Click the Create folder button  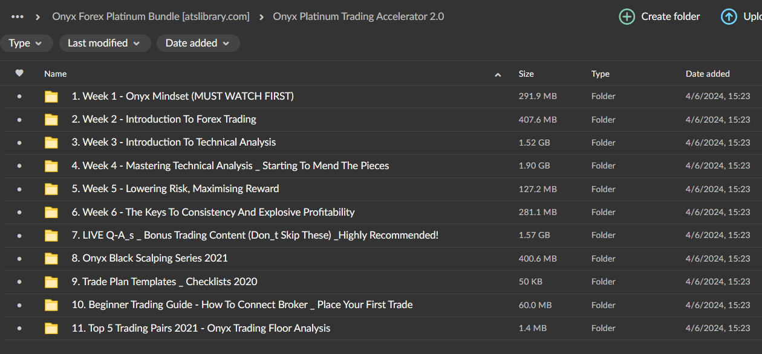659,16
